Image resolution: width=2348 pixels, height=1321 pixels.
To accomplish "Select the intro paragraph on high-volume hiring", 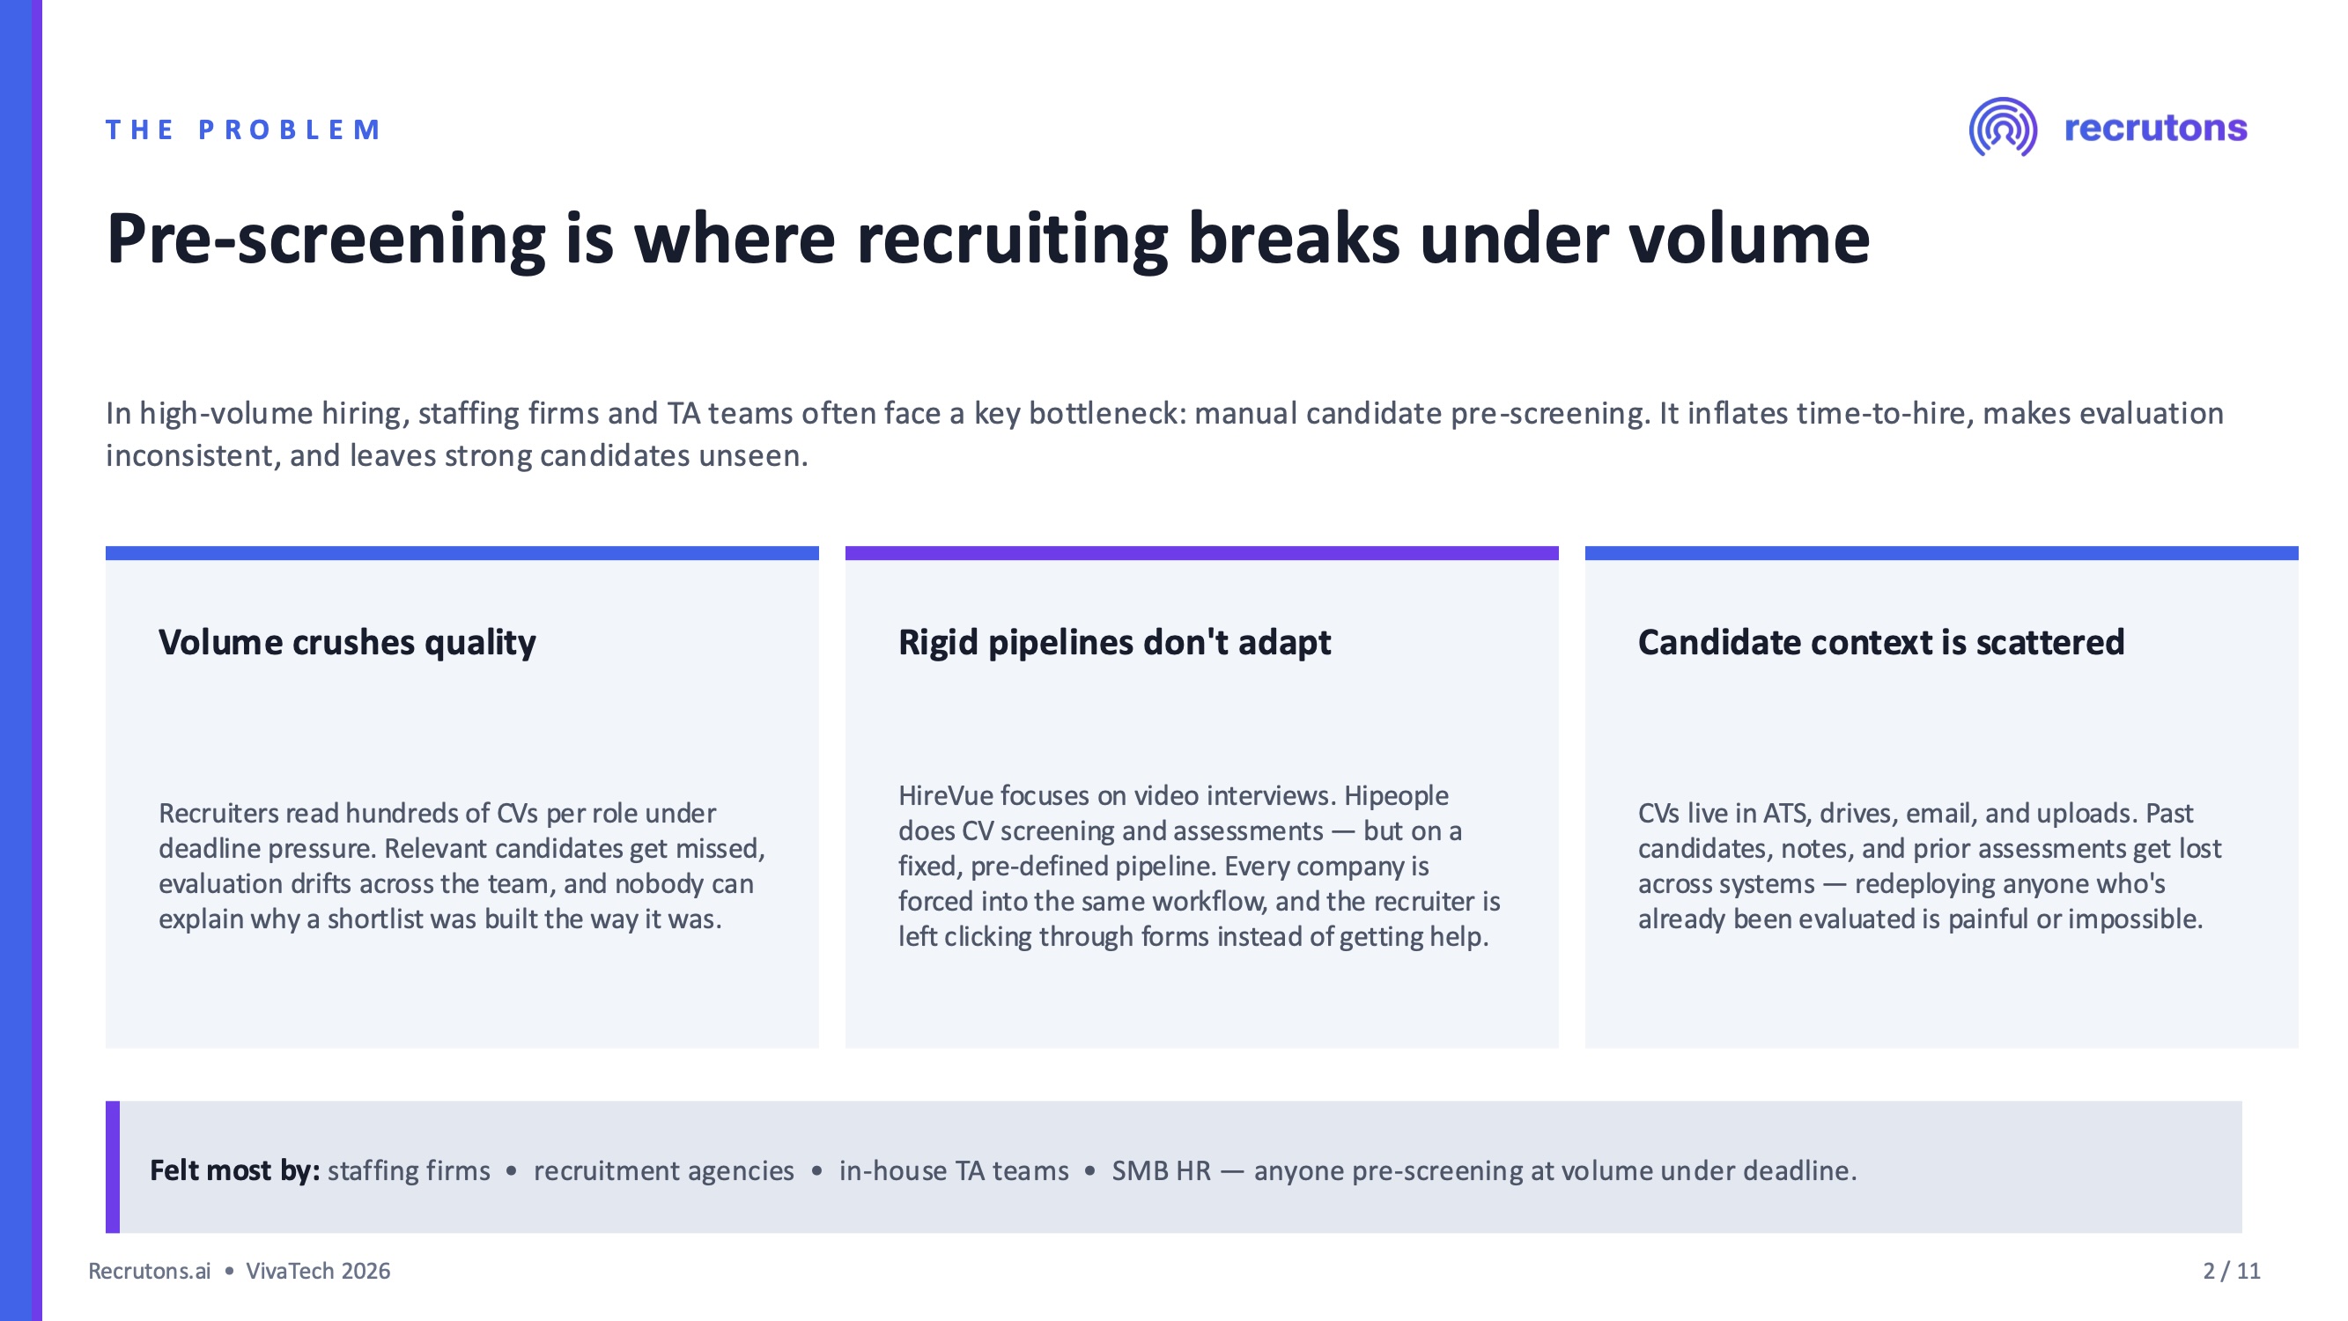I will (1165, 434).
